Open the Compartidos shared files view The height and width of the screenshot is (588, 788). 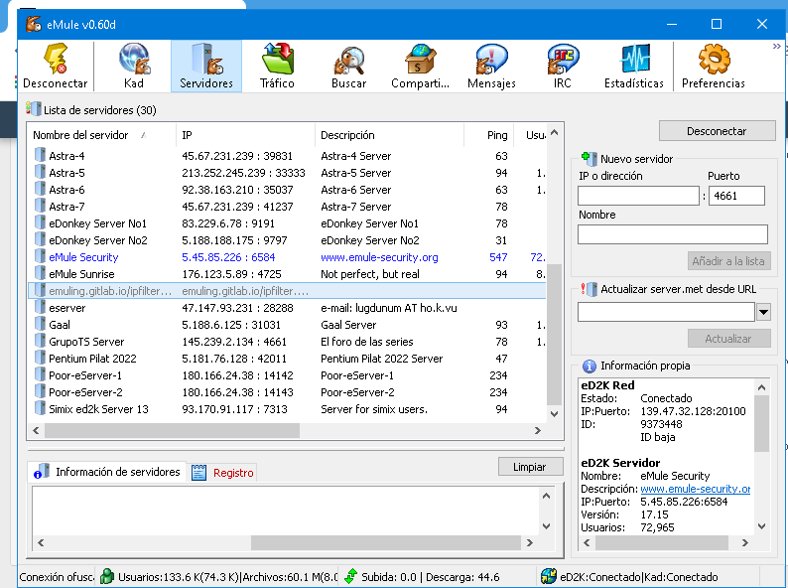(x=420, y=66)
